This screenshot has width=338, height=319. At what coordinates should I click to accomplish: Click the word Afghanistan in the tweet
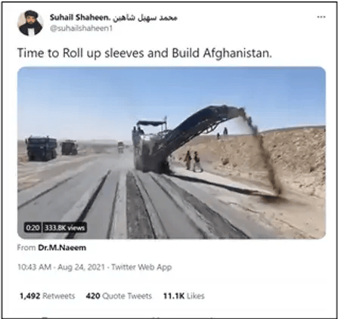pos(237,53)
